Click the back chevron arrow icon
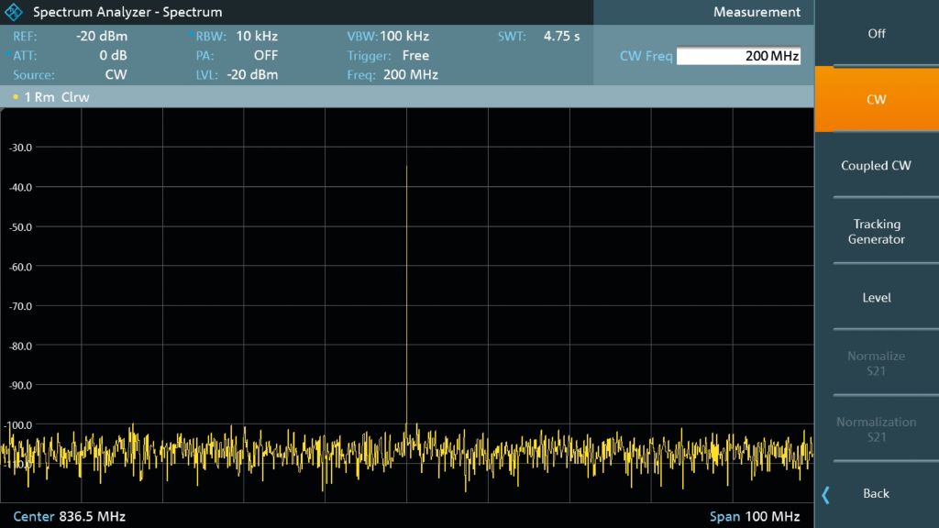This screenshot has height=528, width=939. pos(826,494)
